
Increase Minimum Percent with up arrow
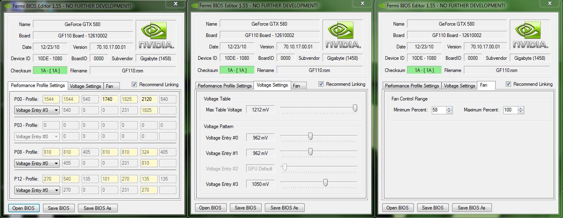point(449,109)
